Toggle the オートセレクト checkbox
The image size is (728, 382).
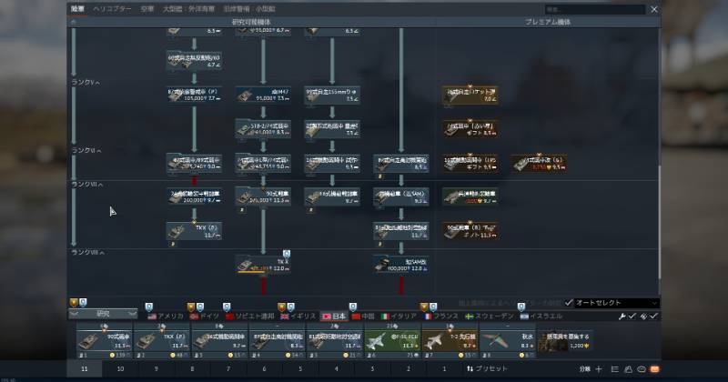coord(569,303)
